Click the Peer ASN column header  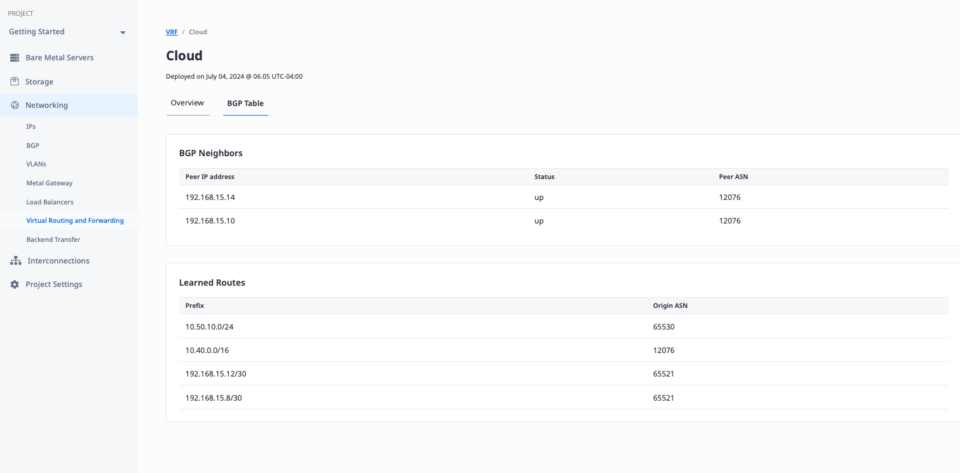click(734, 177)
